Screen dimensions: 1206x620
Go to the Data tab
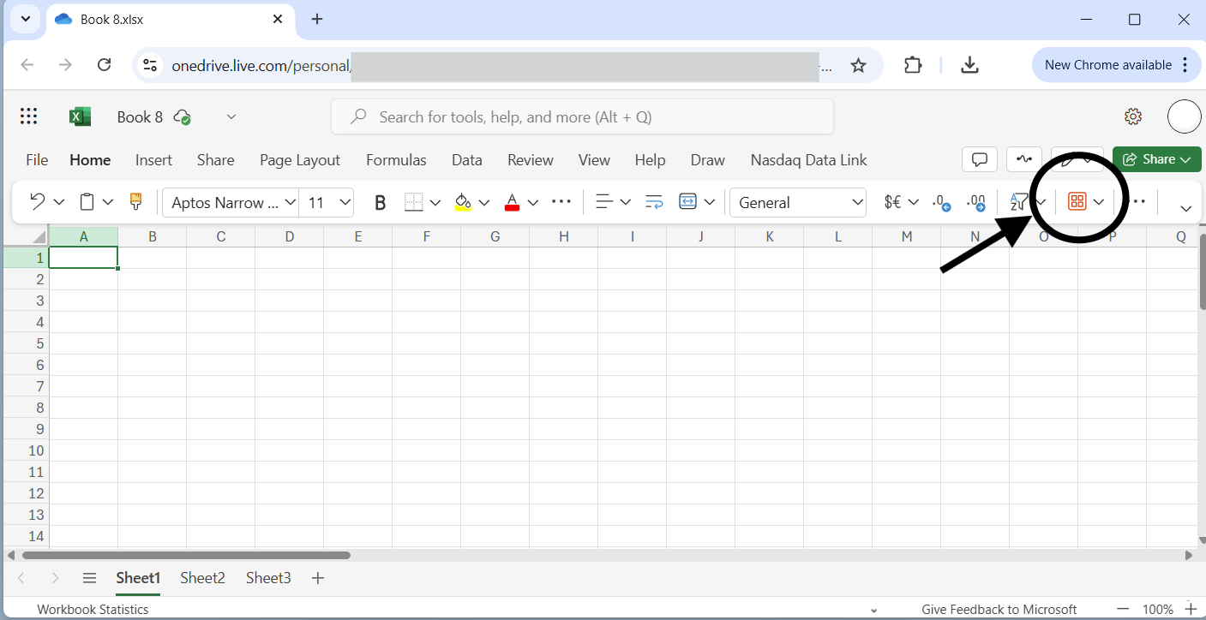(x=467, y=160)
